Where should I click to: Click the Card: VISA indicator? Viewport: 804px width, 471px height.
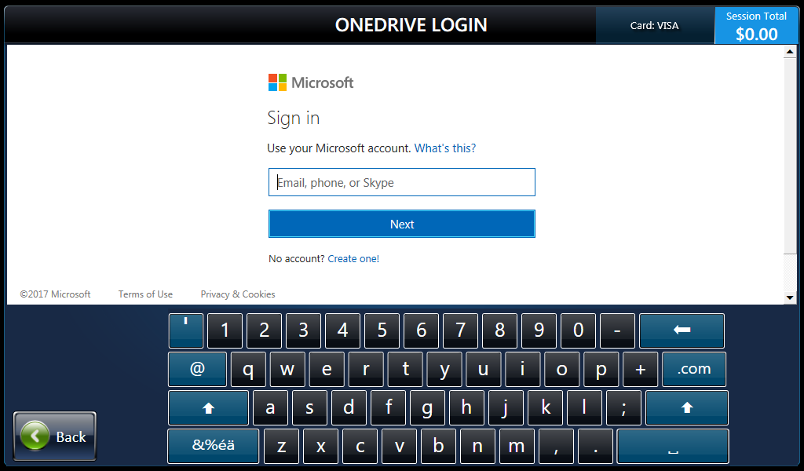pos(655,26)
